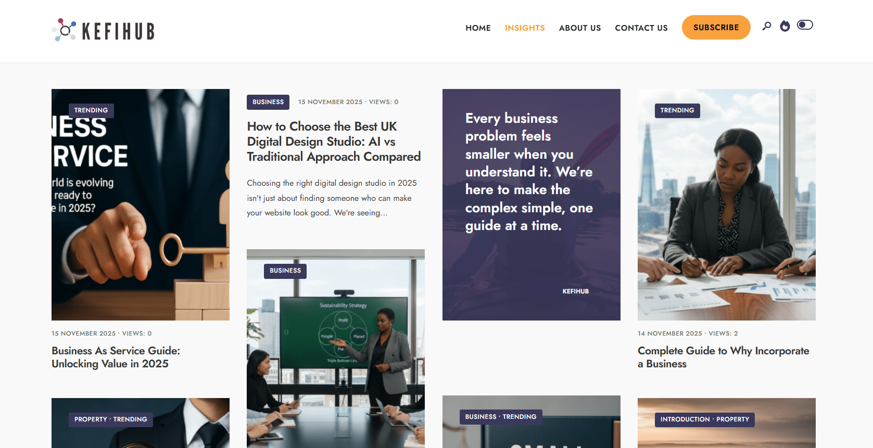Navigate to Contact Us

pyautogui.click(x=641, y=28)
